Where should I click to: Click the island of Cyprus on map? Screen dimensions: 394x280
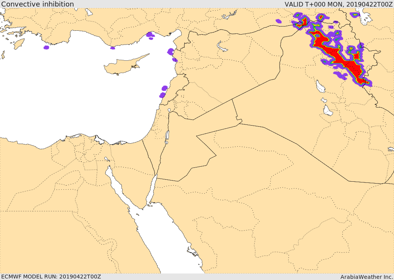coord(123,66)
